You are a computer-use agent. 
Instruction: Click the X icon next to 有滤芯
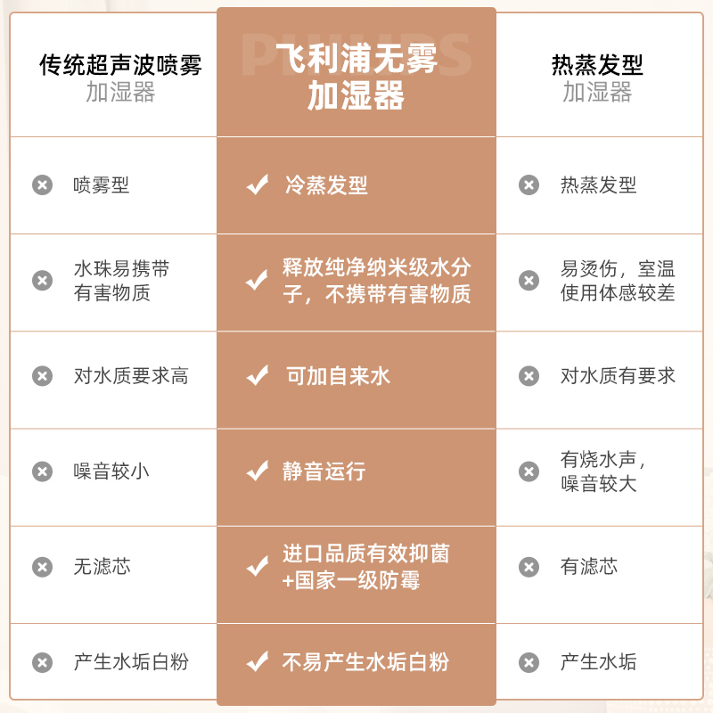[529, 567]
